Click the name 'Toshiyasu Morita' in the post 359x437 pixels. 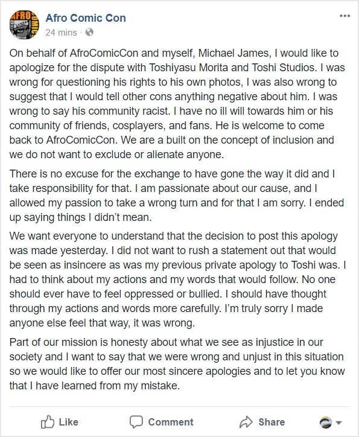(189, 68)
